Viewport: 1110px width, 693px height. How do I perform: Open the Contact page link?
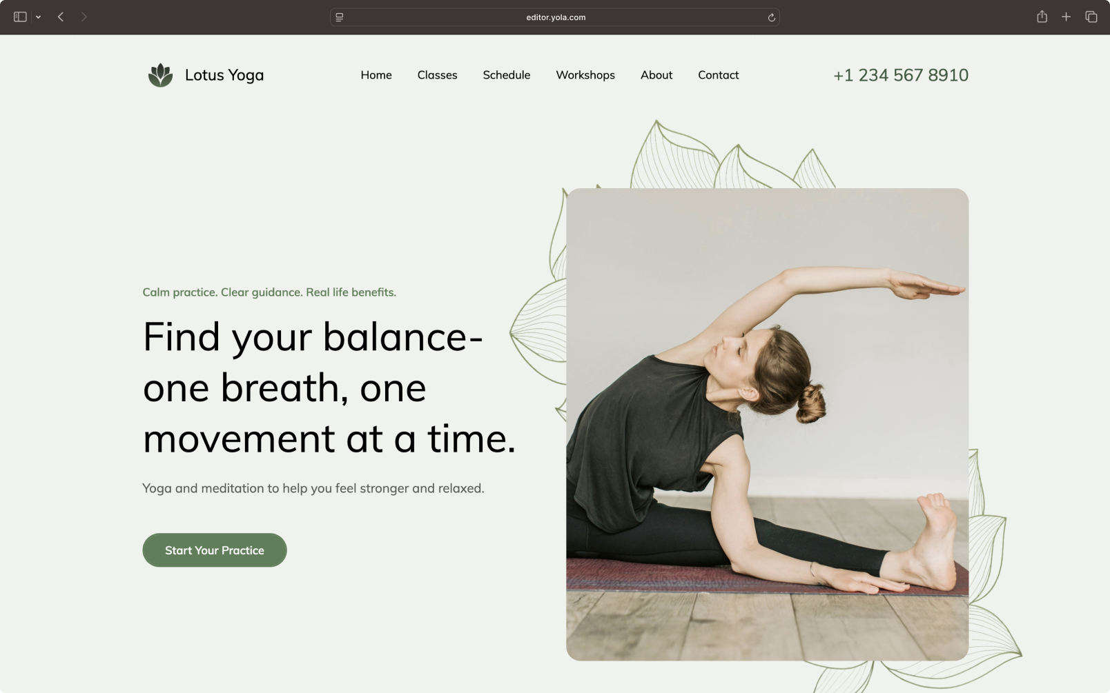718,75
